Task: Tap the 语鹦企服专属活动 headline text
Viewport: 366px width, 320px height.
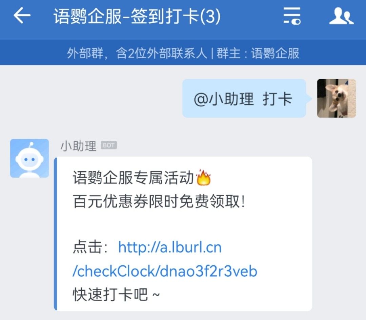Action: click(133, 178)
